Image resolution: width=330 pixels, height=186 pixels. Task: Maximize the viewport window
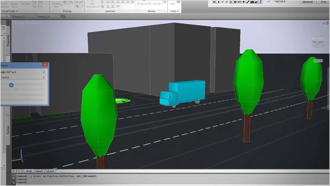coord(327,23)
